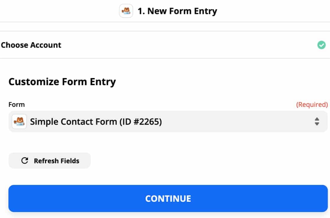The height and width of the screenshot is (218, 330).
Task: Click inside the Form selection box
Action: [x=168, y=122]
